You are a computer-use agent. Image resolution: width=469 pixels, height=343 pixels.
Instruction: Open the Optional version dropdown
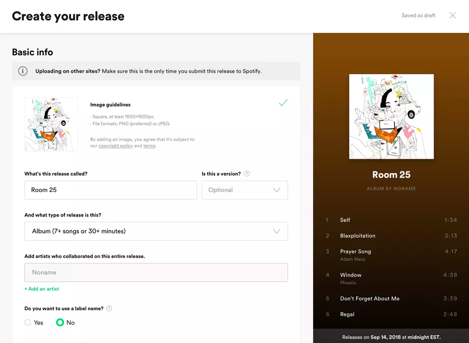click(x=244, y=189)
